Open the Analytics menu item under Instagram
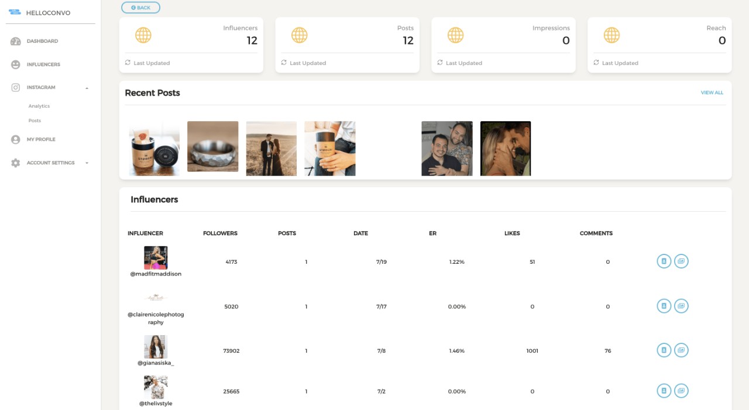749x410 pixels. pos(39,106)
